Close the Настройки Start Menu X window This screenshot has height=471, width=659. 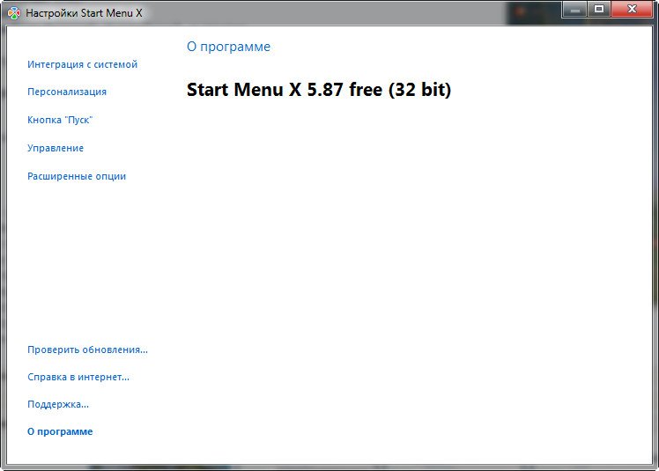[632, 9]
